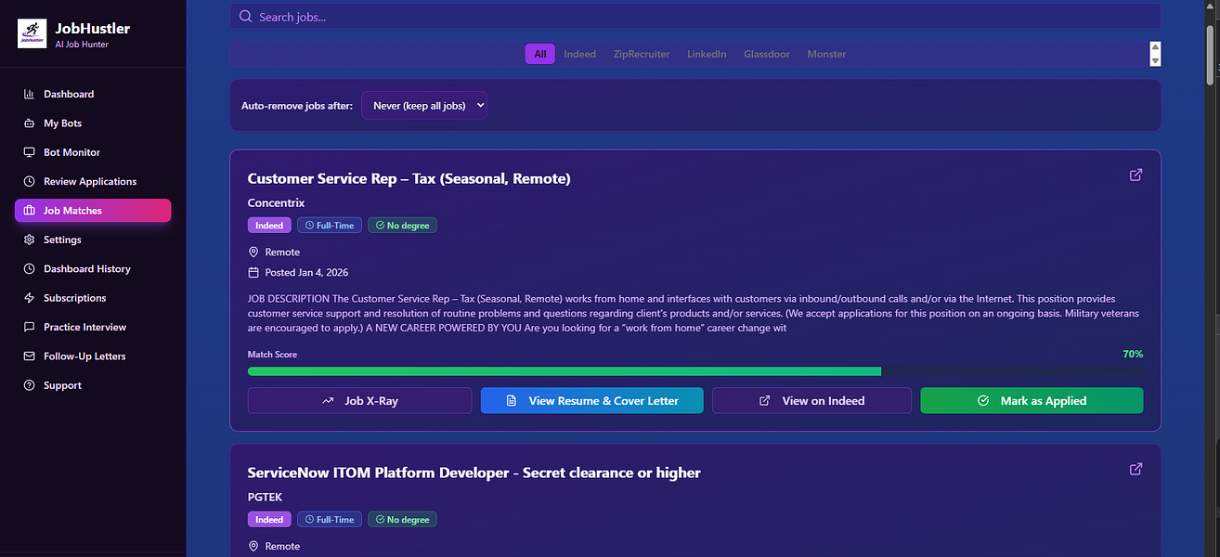Viewport: 1220px width, 557px height.
Task: Click Customer Service Rep – Tax job title
Action: click(x=409, y=178)
